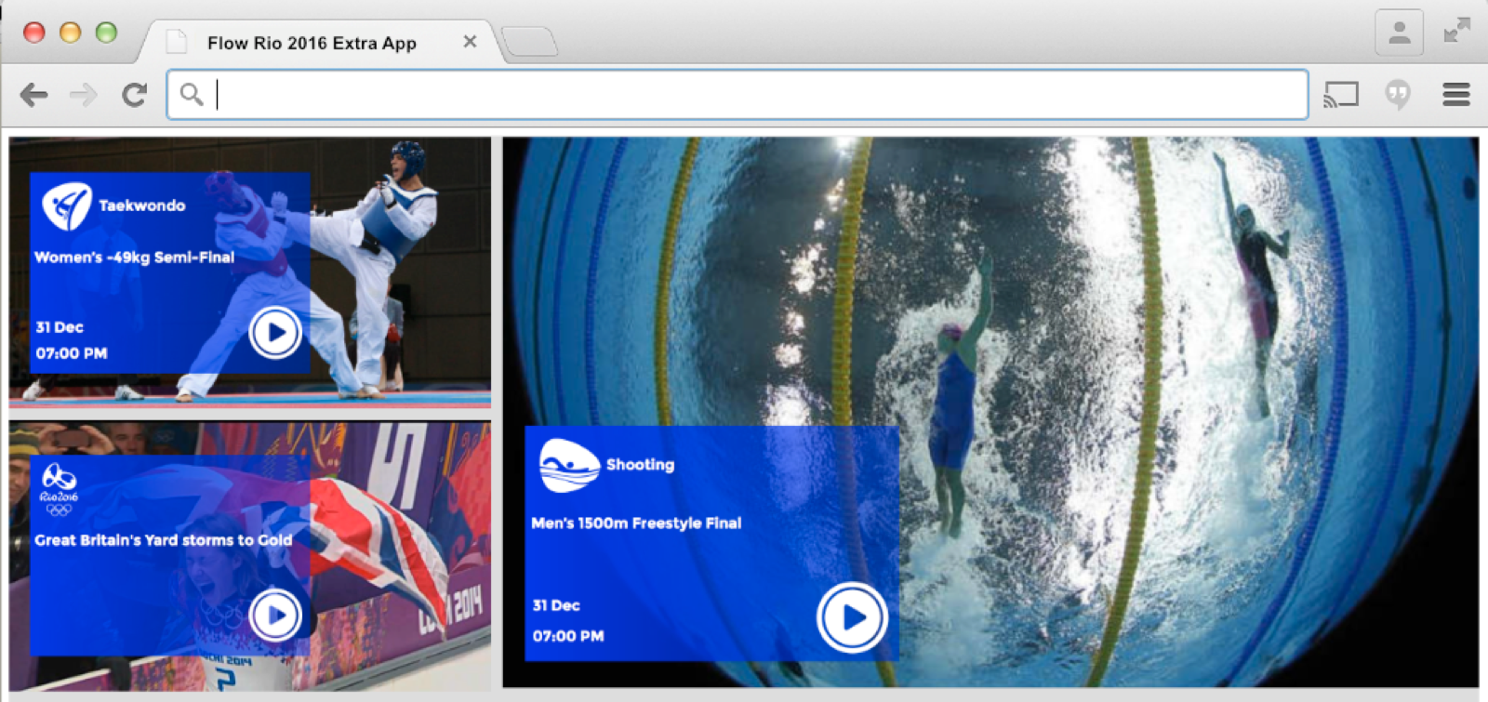Image resolution: width=1488 pixels, height=702 pixels.
Task: Play the Great Britain's Yard storms to Gold video
Action: point(275,615)
